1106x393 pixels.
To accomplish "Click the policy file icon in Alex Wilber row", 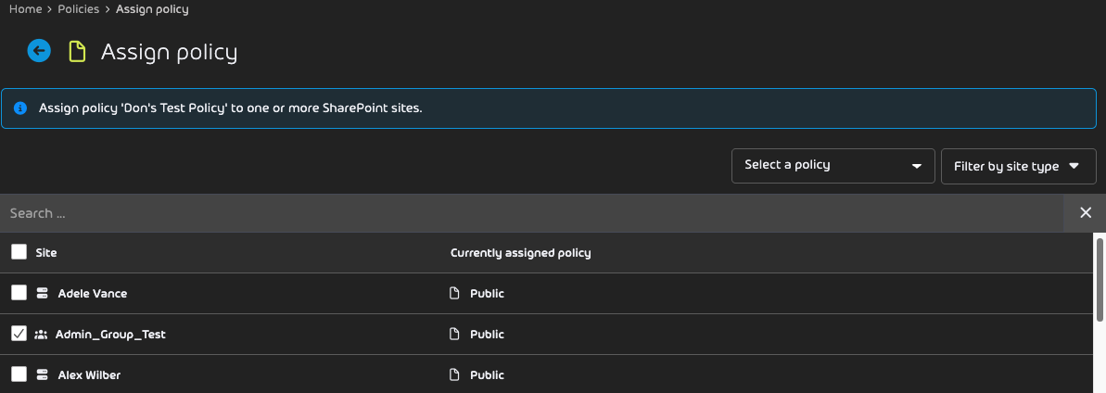I will 455,375.
